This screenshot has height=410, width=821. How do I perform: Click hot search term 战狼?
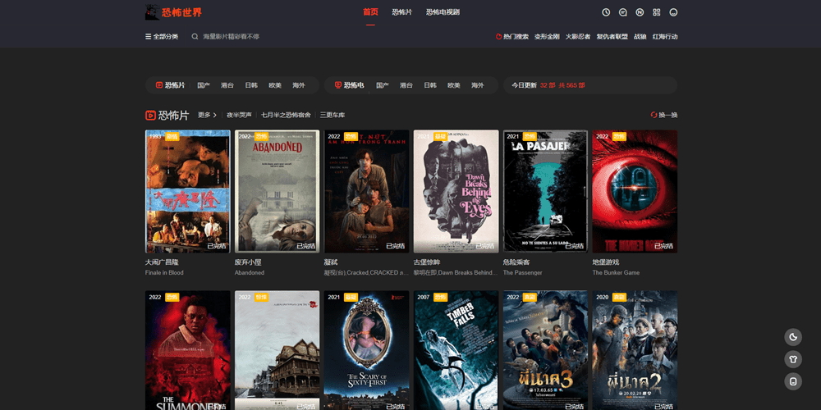tap(640, 37)
